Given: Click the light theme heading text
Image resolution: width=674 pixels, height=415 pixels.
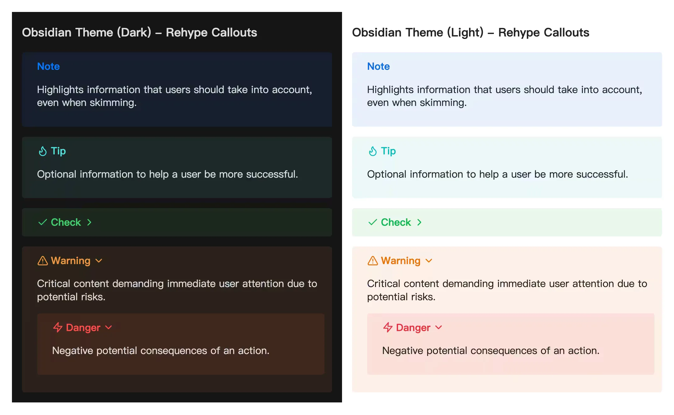Looking at the screenshot, I should [470, 32].
